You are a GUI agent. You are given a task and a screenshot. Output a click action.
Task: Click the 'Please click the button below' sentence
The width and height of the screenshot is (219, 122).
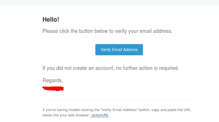coord(107,31)
